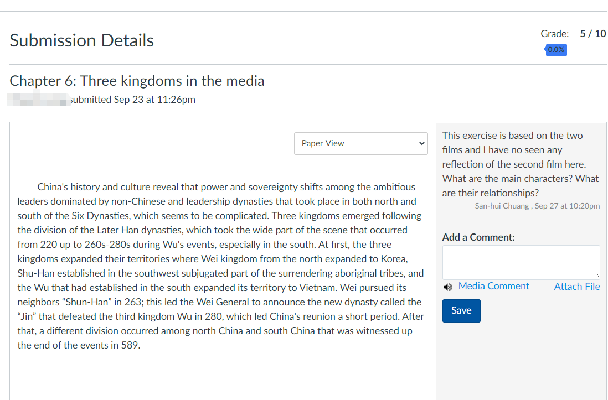Viewport: 608px width, 400px height.
Task: Click the Attach File link
Action: pos(576,287)
